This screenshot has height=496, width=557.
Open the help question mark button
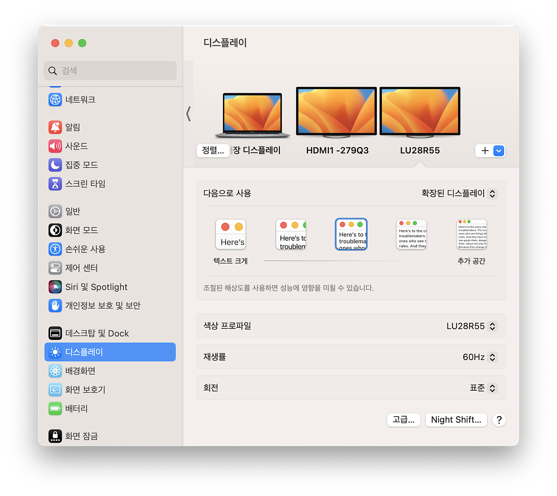coord(499,420)
